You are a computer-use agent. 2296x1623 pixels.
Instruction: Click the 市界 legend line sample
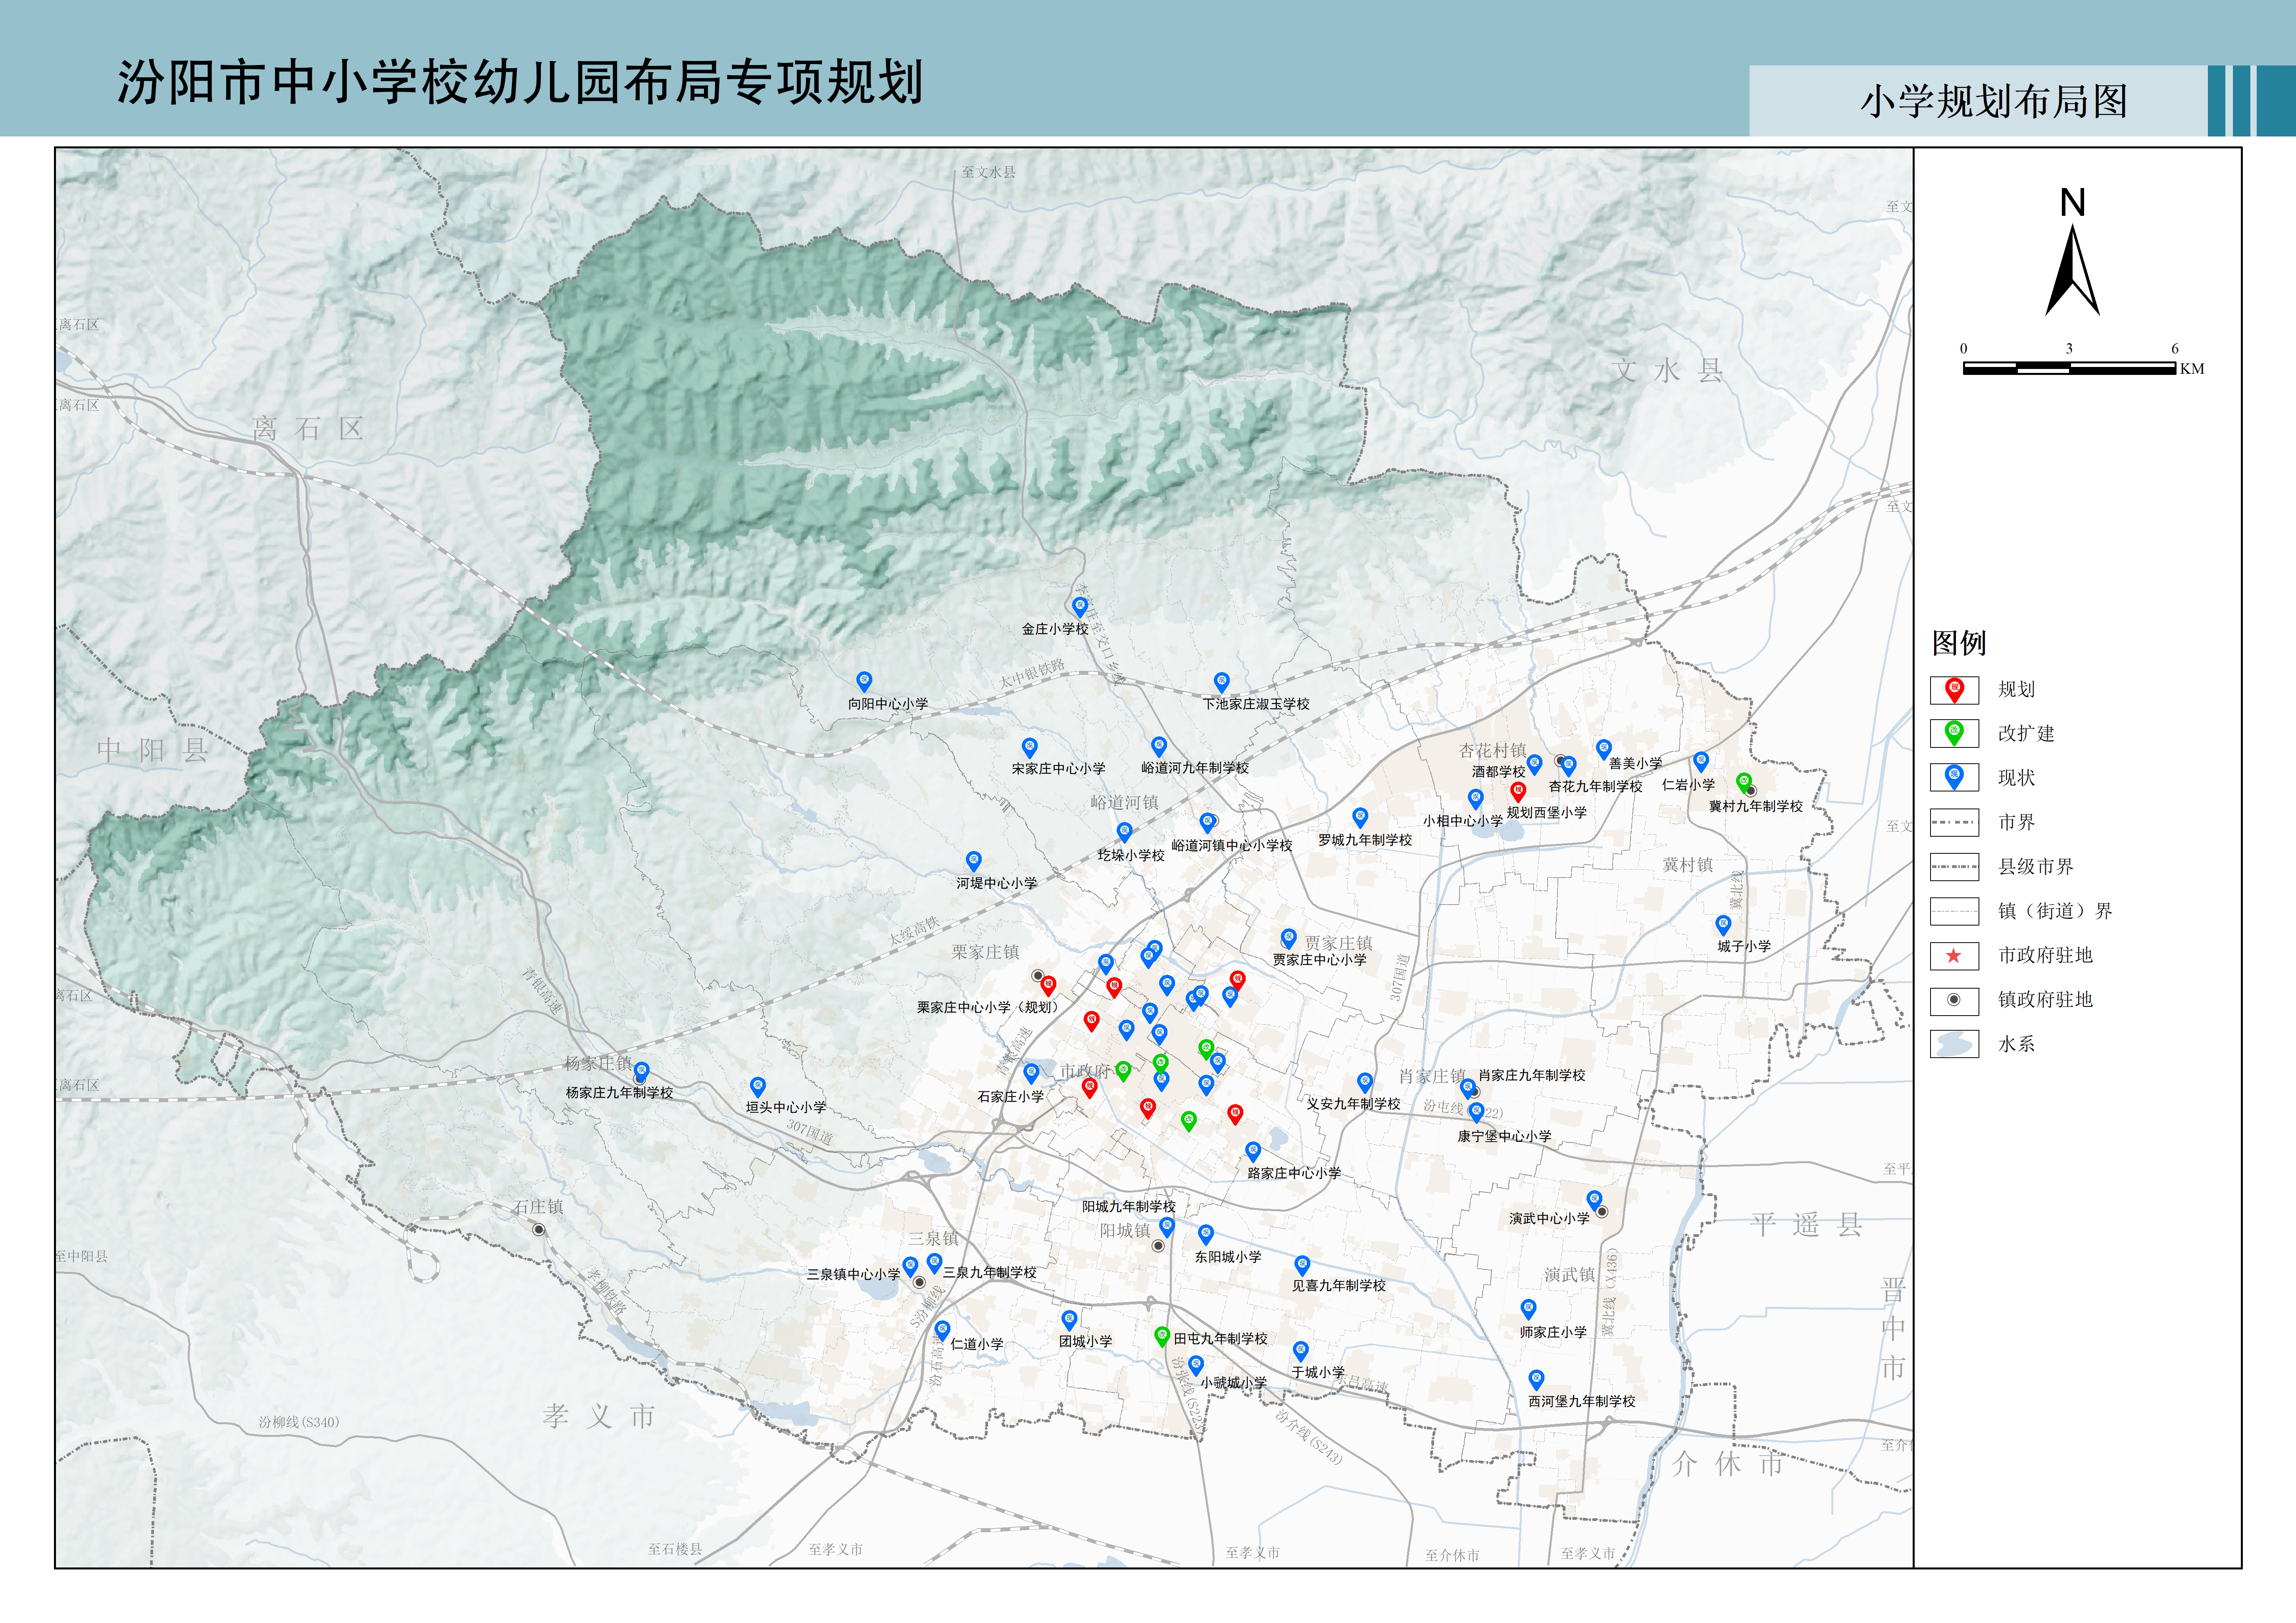[1954, 822]
